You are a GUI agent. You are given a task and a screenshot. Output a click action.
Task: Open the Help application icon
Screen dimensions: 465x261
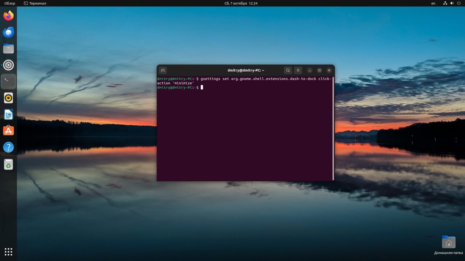pyautogui.click(x=8, y=147)
